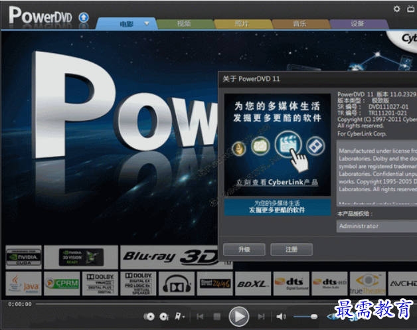This screenshot has width=417, height=330.
Task: Click the NVIDIA CUDA logo
Action: point(24,257)
